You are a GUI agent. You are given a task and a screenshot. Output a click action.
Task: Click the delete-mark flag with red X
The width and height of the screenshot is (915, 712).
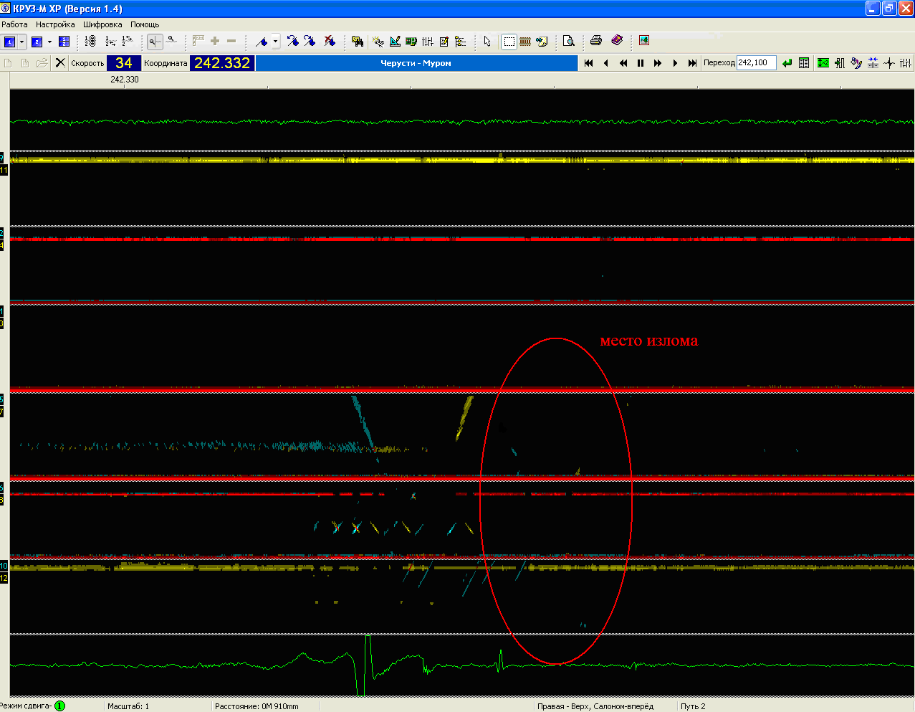tap(330, 42)
